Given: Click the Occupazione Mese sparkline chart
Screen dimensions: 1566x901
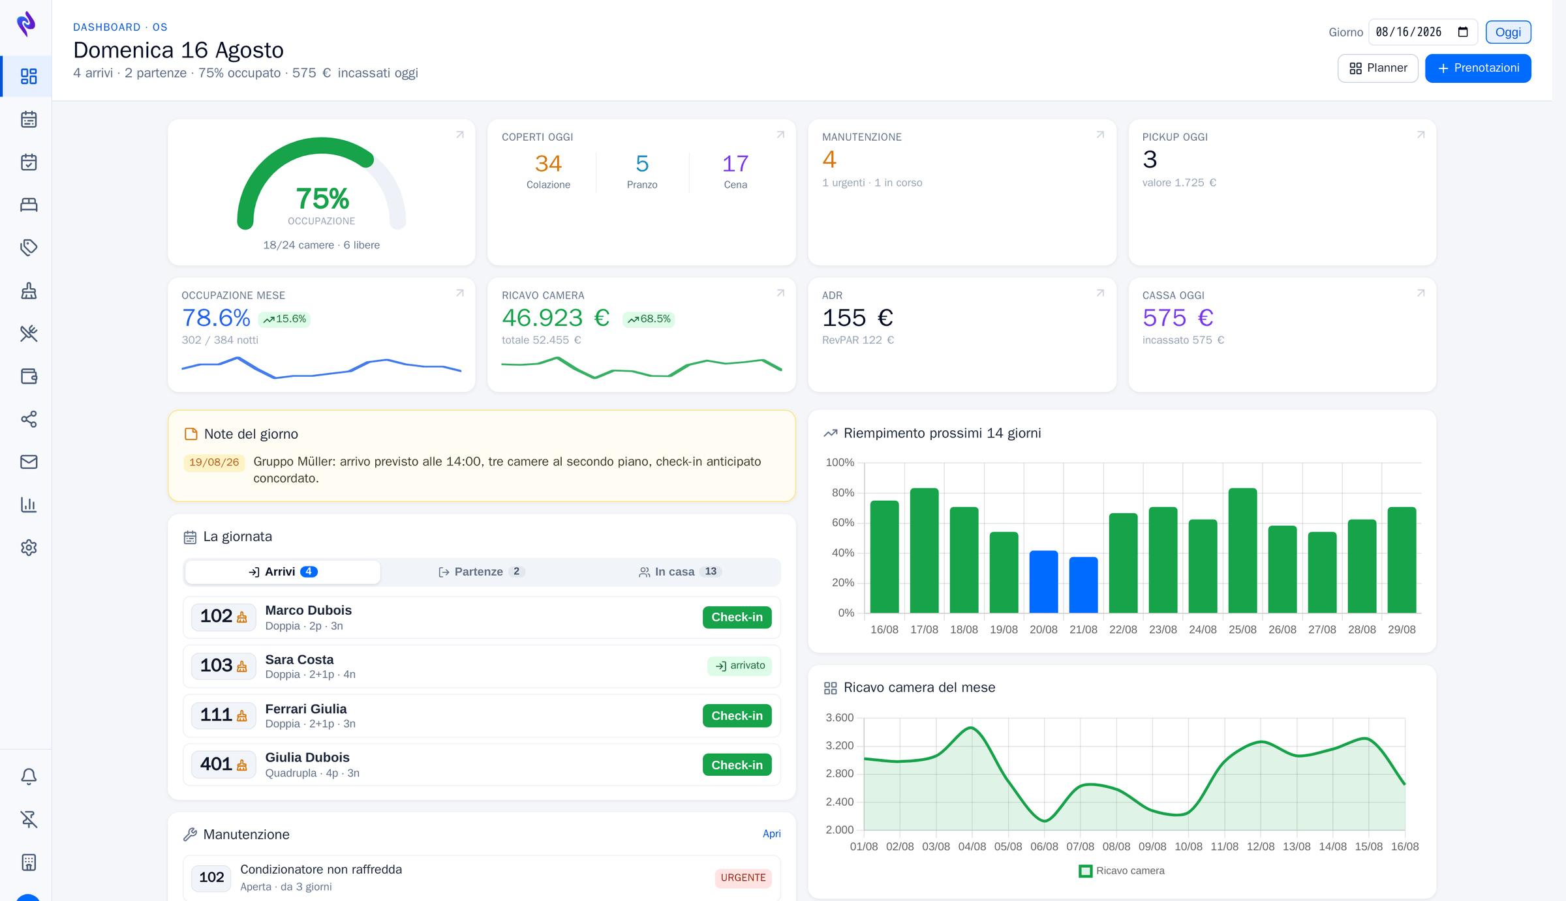Looking at the screenshot, I should (x=321, y=367).
